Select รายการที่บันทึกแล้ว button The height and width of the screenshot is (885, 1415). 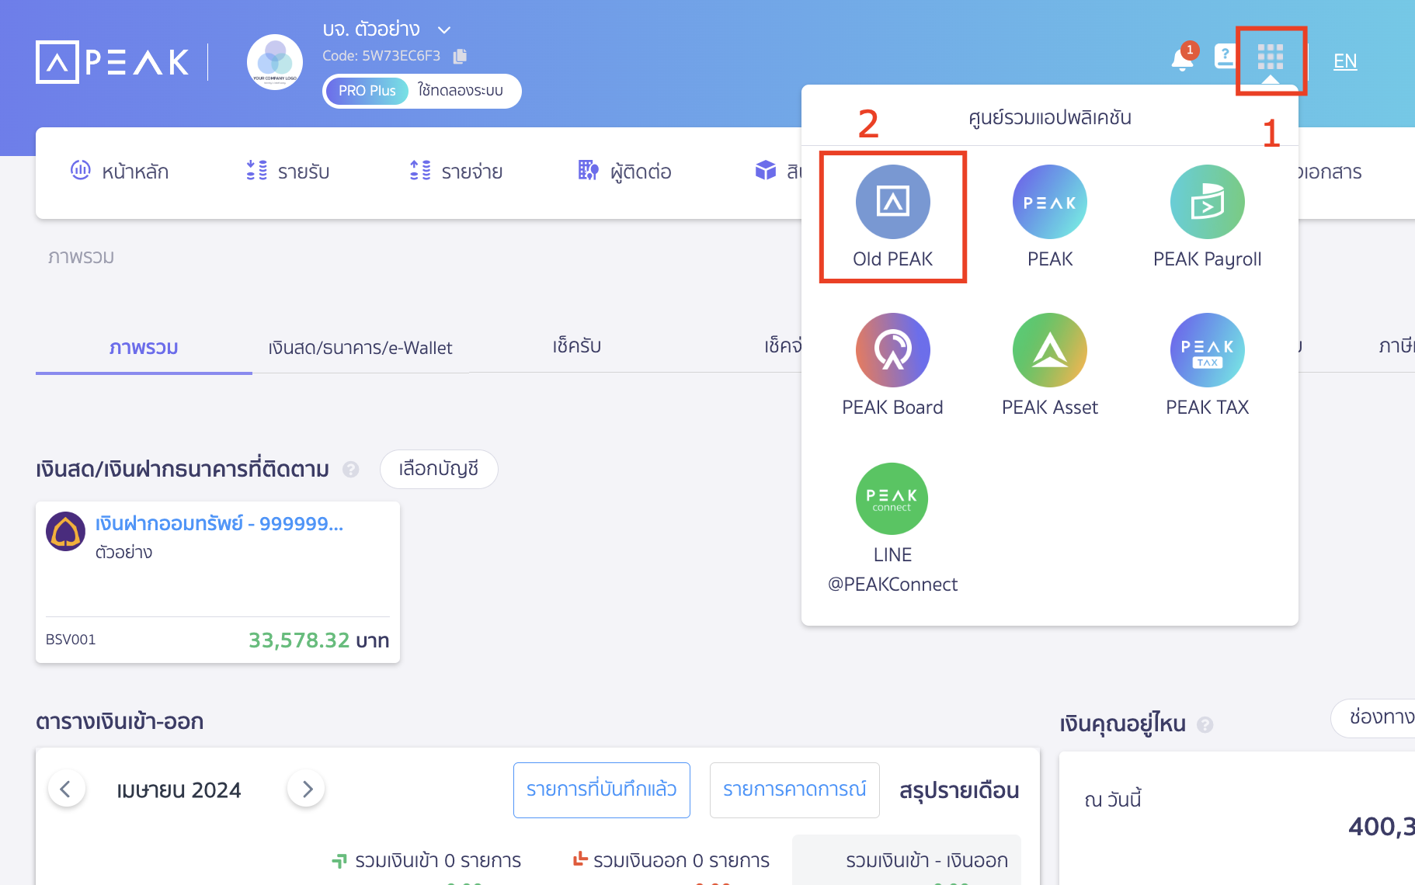pos(602,790)
